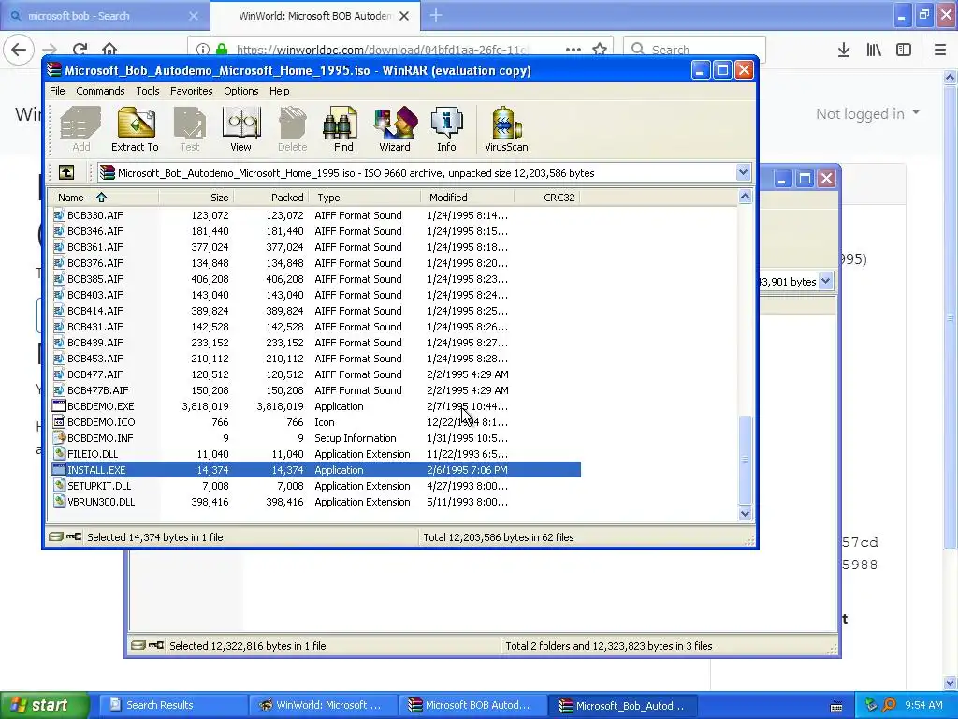Open the Tools menu
This screenshot has height=719, width=958.
pos(147,91)
